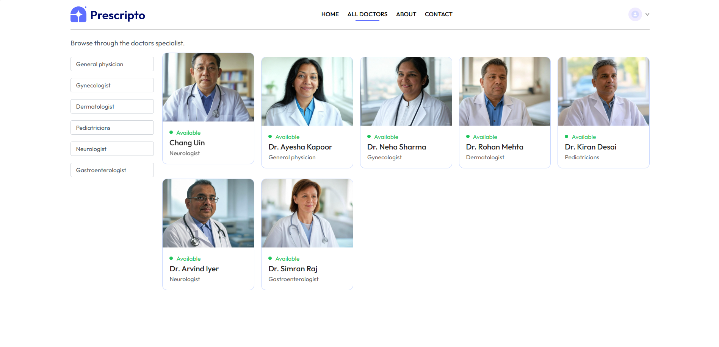Image resolution: width=719 pixels, height=347 pixels.
Task: Filter by General physician specialty
Action: point(112,64)
